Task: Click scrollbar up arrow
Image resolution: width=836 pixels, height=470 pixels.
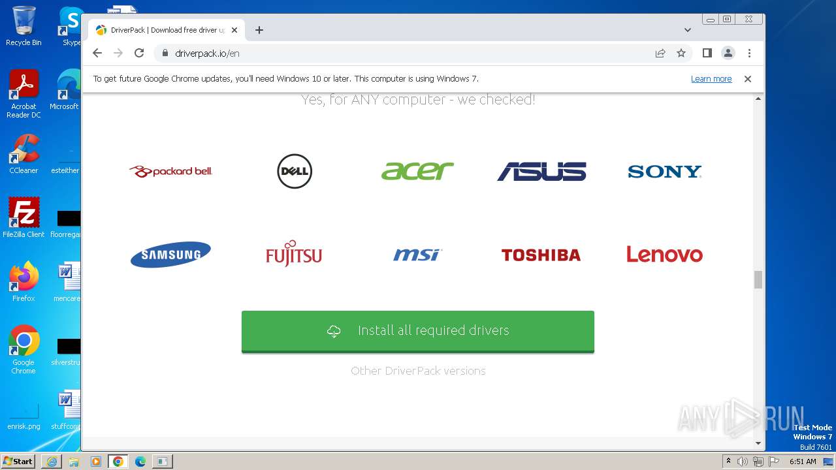Action: [x=758, y=99]
